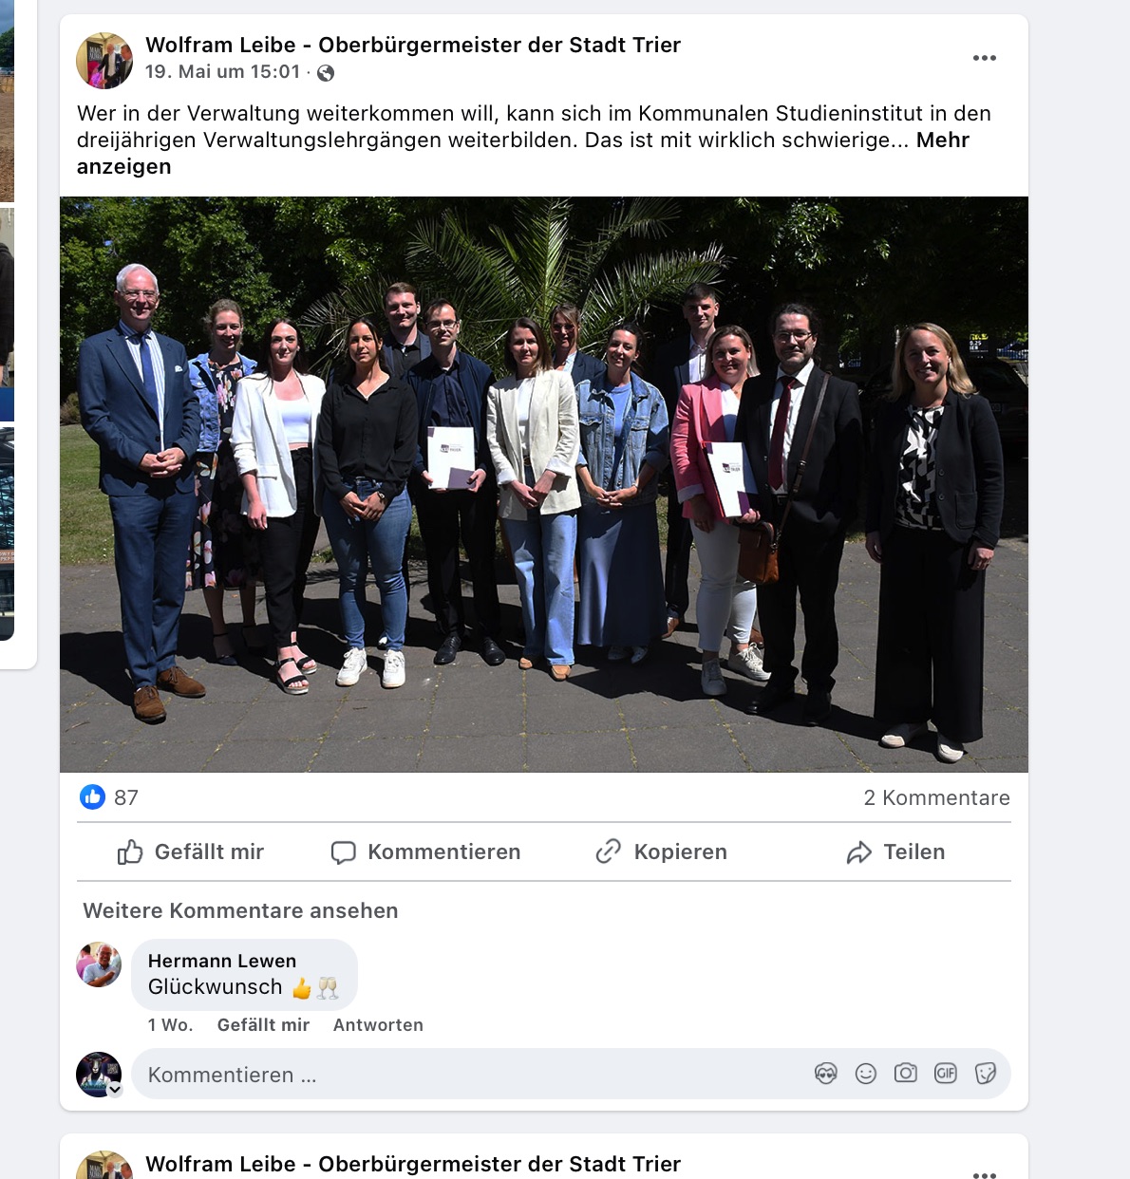Reply to Hermann Lewen's comment via Antworten
The height and width of the screenshot is (1179, 1130).
click(x=378, y=1025)
